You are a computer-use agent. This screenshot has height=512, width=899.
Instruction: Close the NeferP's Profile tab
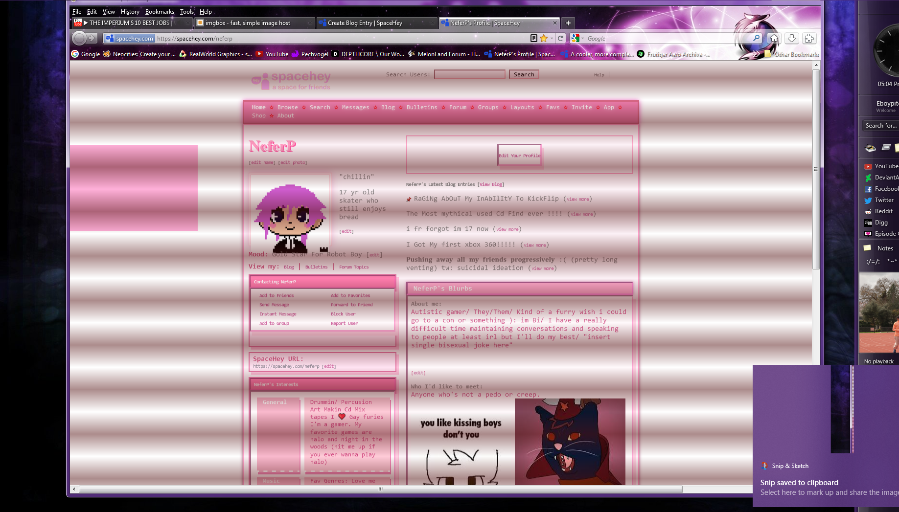pyautogui.click(x=554, y=22)
